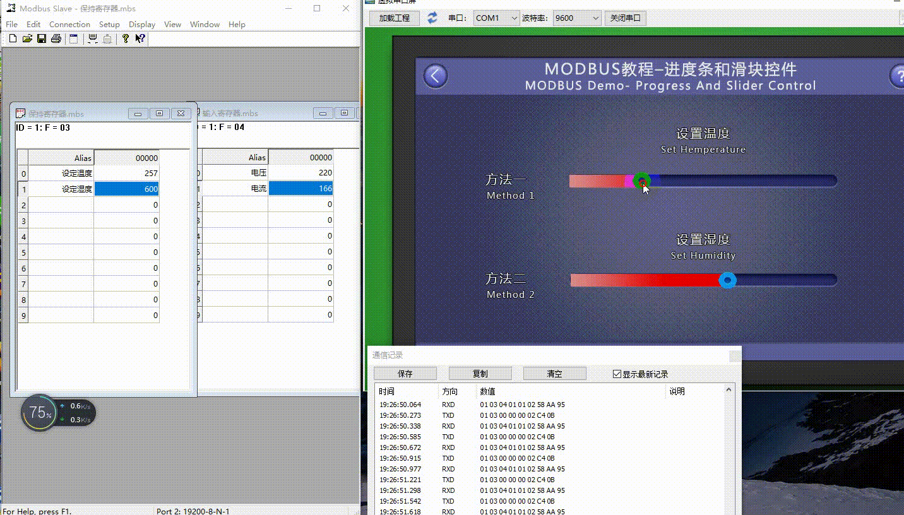
Task: Open the window setup toolbar icon
Action: coord(73,39)
